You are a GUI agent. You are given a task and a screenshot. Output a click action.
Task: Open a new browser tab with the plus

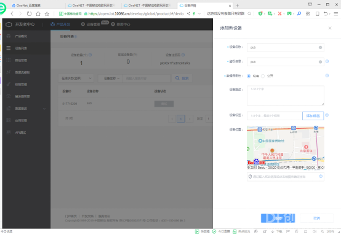tap(237, 6)
